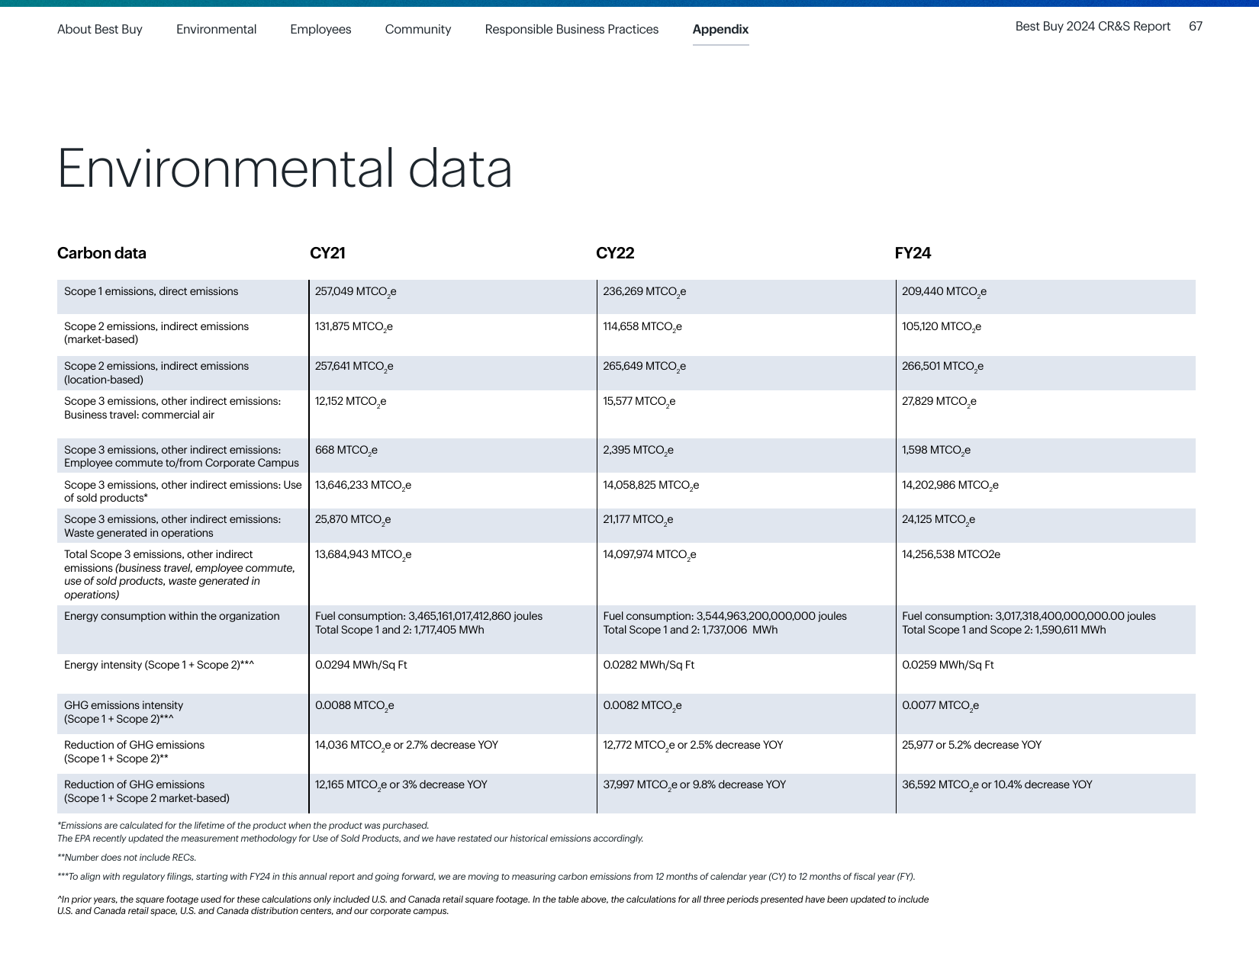Select the value 0.0294 MWh/Sq Ft

pos(361,665)
